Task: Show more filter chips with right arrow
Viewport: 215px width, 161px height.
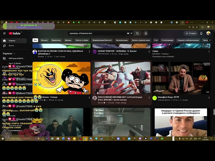Action: [x=210, y=40]
